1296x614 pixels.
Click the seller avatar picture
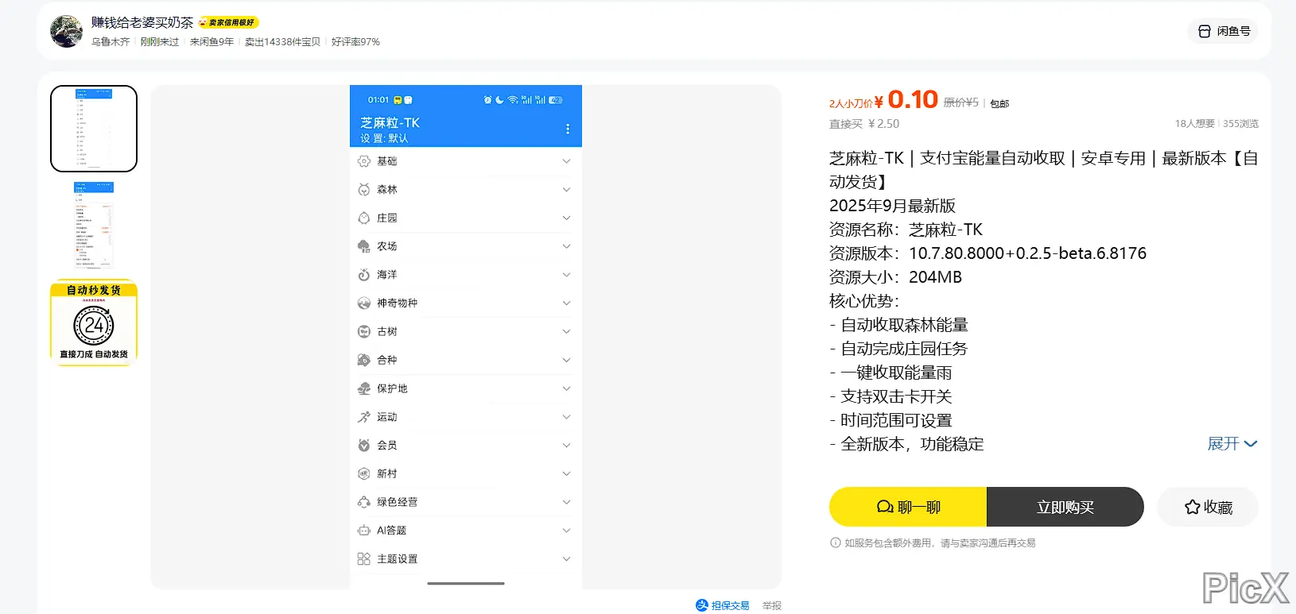point(66,31)
